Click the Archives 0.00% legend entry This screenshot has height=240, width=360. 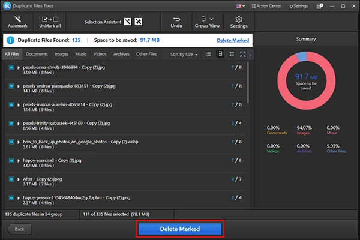[304, 149]
